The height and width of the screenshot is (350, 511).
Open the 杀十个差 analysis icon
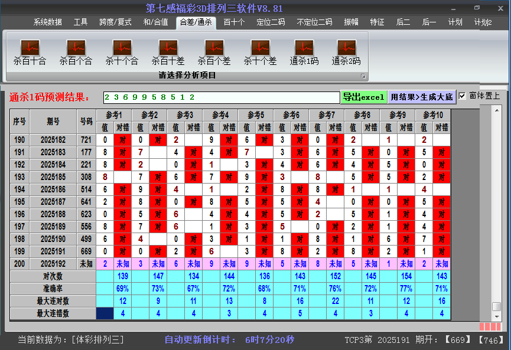tap(260, 53)
